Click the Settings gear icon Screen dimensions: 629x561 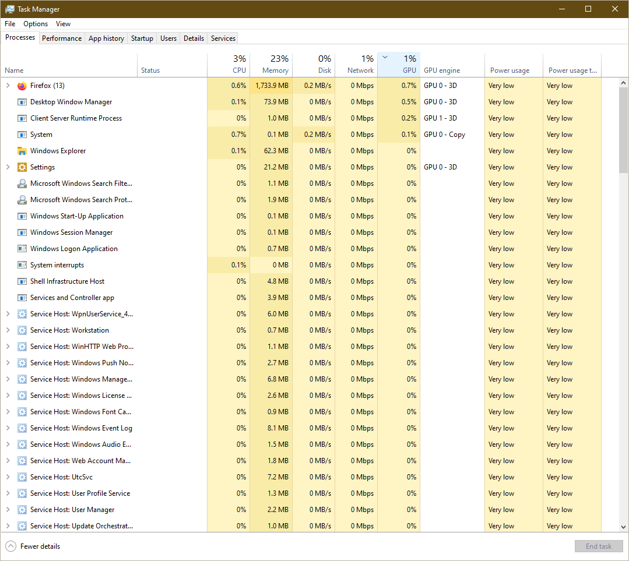[22, 167]
